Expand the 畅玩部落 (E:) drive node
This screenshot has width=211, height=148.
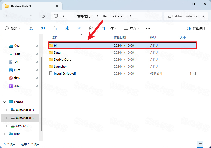6,118
